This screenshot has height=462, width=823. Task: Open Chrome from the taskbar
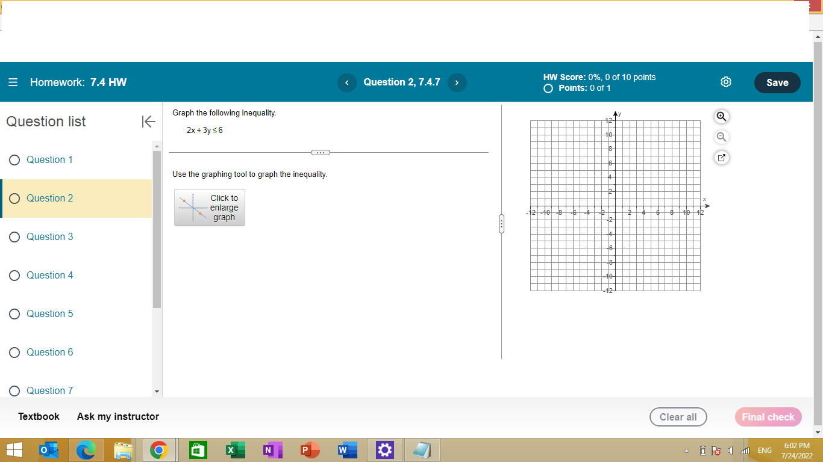pyautogui.click(x=160, y=449)
